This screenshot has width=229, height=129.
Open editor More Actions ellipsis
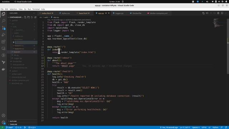pyautogui.click(x=226, y=13)
